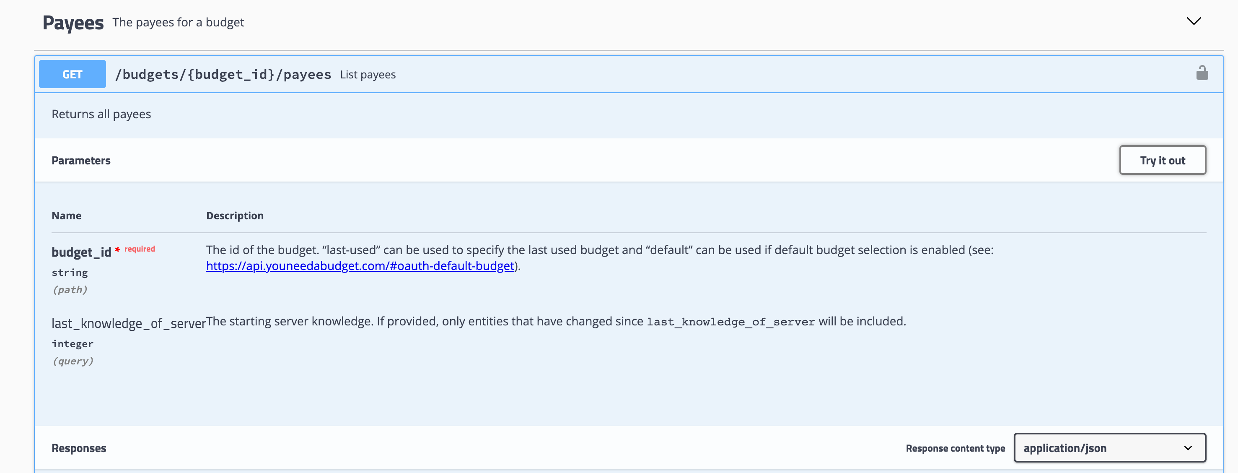Viewport: 1238px width, 473px height.
Task: Click the Description column header
Action: tap(235, 216)
